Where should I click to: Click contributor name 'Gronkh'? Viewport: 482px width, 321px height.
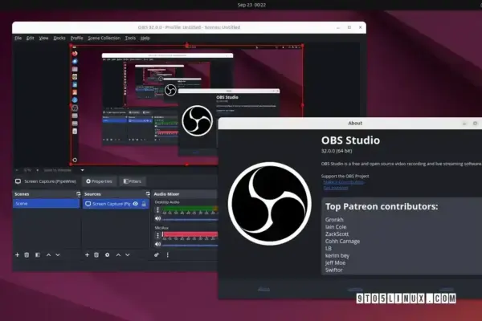(334, 220)
